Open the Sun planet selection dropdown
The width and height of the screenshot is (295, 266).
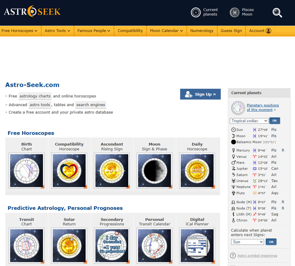click(x=247, y=242)
